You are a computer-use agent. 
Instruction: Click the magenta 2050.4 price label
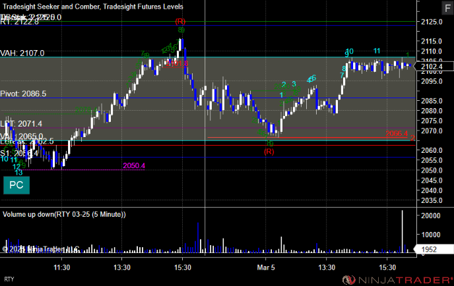[x=134, y=165]
